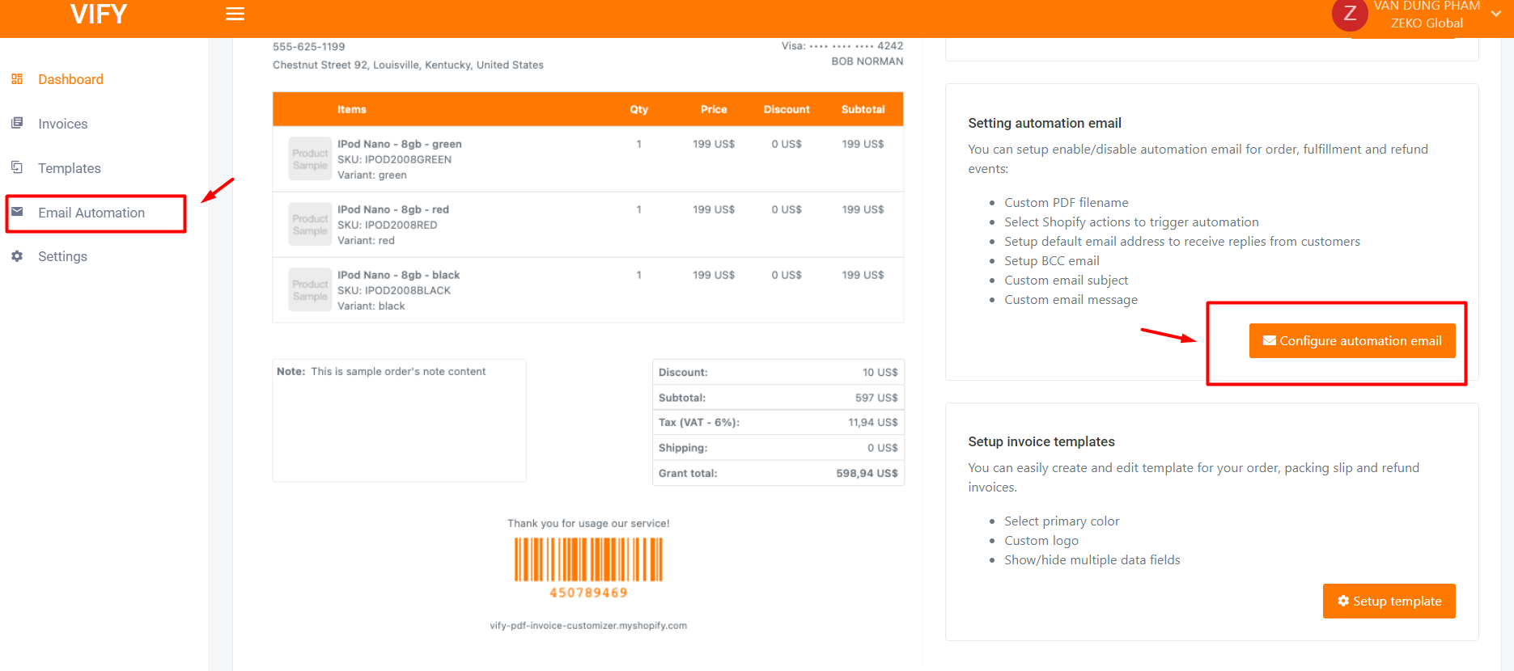Viewport: 1514px width, 671px height.
Task: Click the hamburger menu icon
Action: (235, 14)
